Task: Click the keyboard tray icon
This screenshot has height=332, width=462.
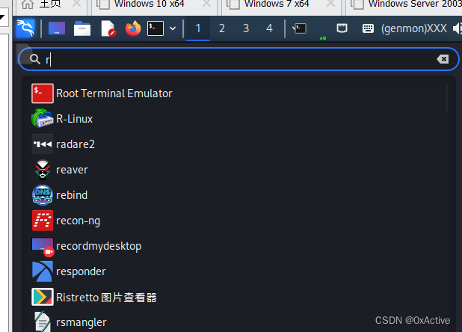Action: 368,28
